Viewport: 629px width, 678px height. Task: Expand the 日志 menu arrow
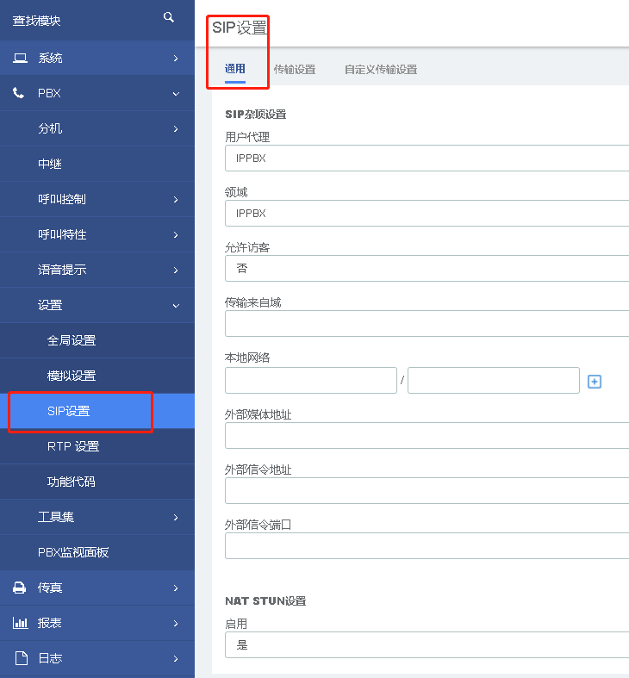click(x=176, y=658)
